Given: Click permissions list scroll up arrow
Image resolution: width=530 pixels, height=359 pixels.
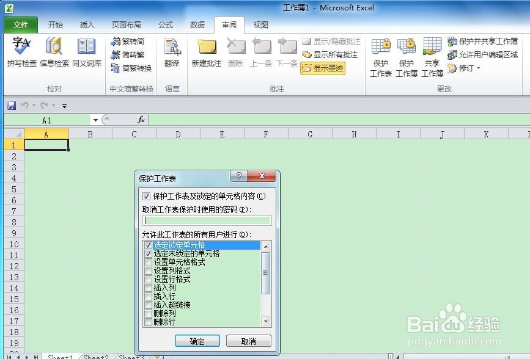Looking at the screenshot, I should [266, 246].
